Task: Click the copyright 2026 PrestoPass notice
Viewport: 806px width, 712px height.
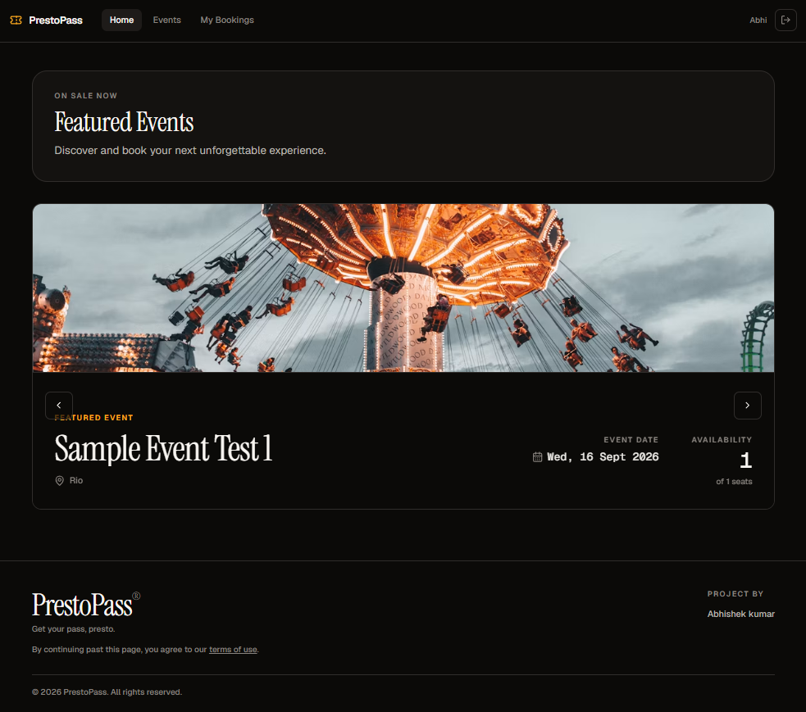Action: click(107, 692)
